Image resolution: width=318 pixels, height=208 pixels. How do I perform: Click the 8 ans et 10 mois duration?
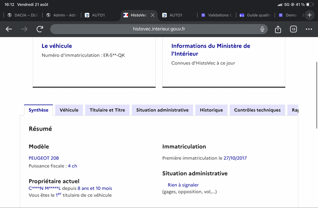click(x=95, y=189)
